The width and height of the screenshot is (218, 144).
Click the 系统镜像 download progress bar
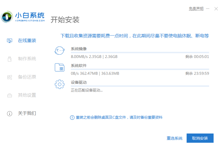point(140,52)
